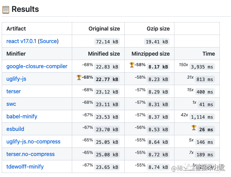Image resolution: width=231 pixels, height=177 pixels.
Task: Visit the uglify-js minifier link
Action: pos(16,79)
